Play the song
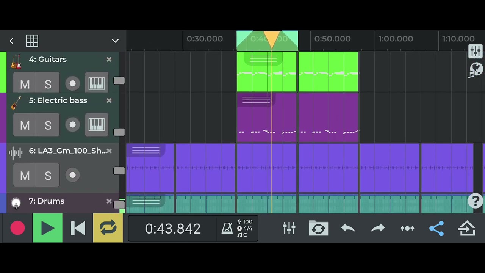The width and height of the screenshot is (485, 273). [48, 228]
